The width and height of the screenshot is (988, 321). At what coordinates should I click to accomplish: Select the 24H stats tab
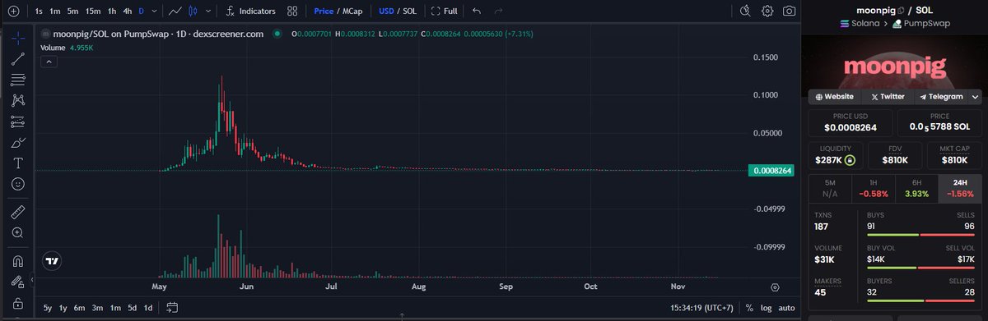[960, 188]
